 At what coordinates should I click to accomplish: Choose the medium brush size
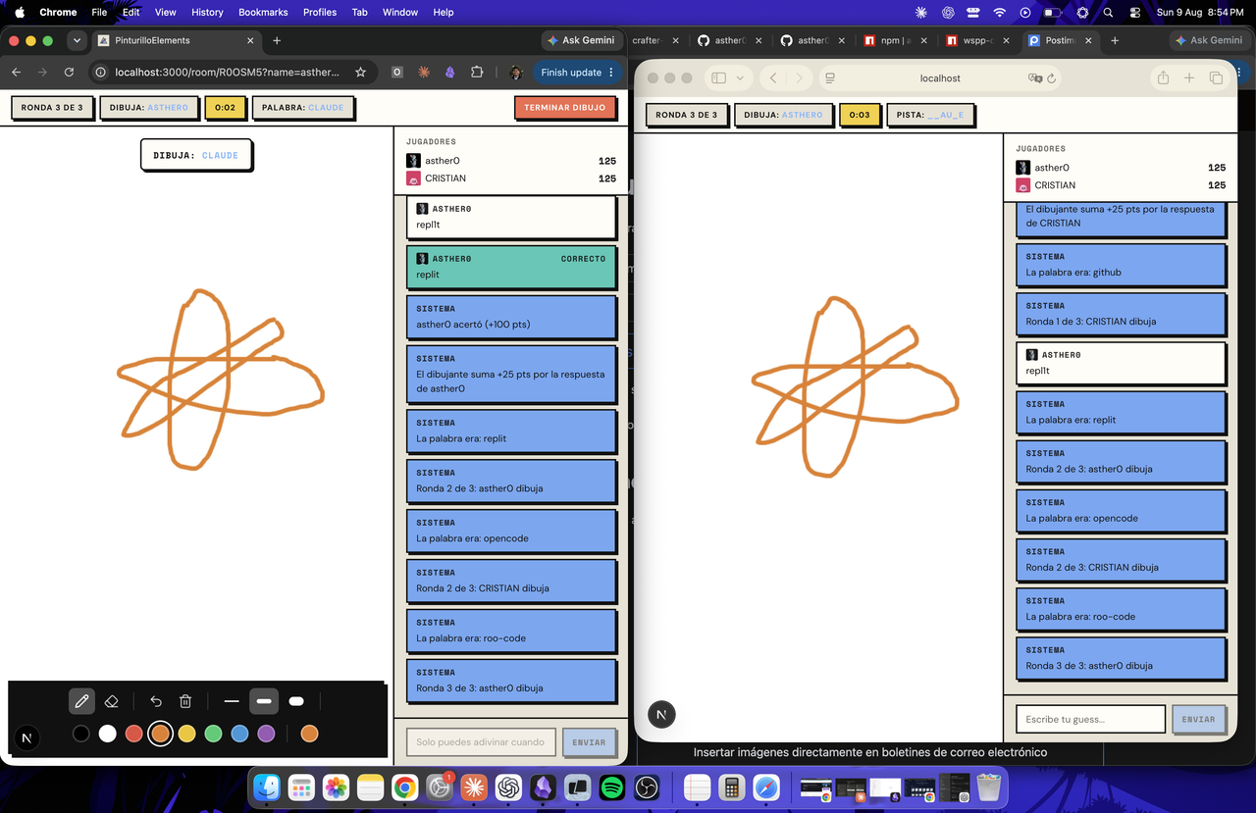click(264, 701)
